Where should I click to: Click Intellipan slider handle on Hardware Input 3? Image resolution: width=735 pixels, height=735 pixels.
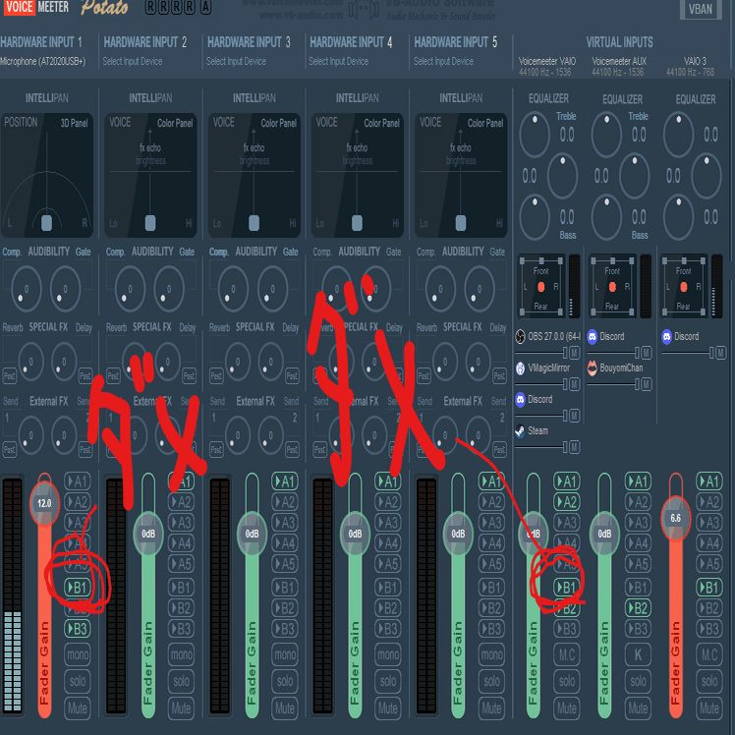tap(254, 223)
